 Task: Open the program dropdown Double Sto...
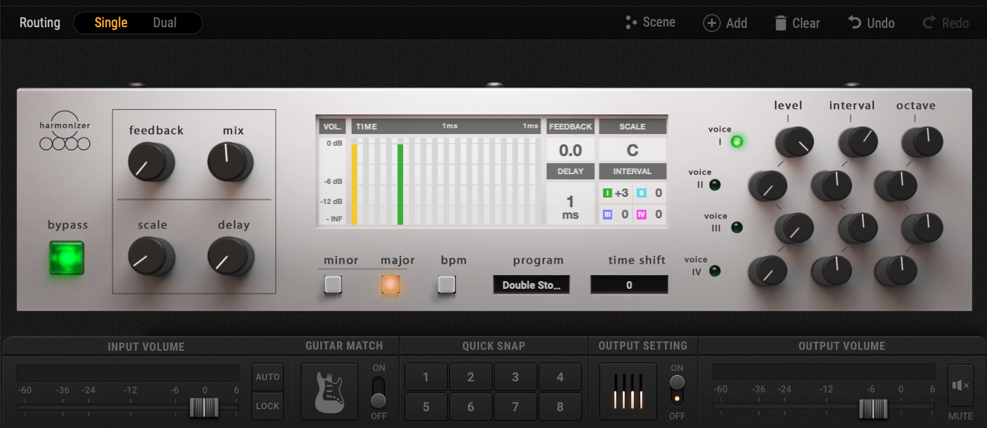(x=531, y=285)
